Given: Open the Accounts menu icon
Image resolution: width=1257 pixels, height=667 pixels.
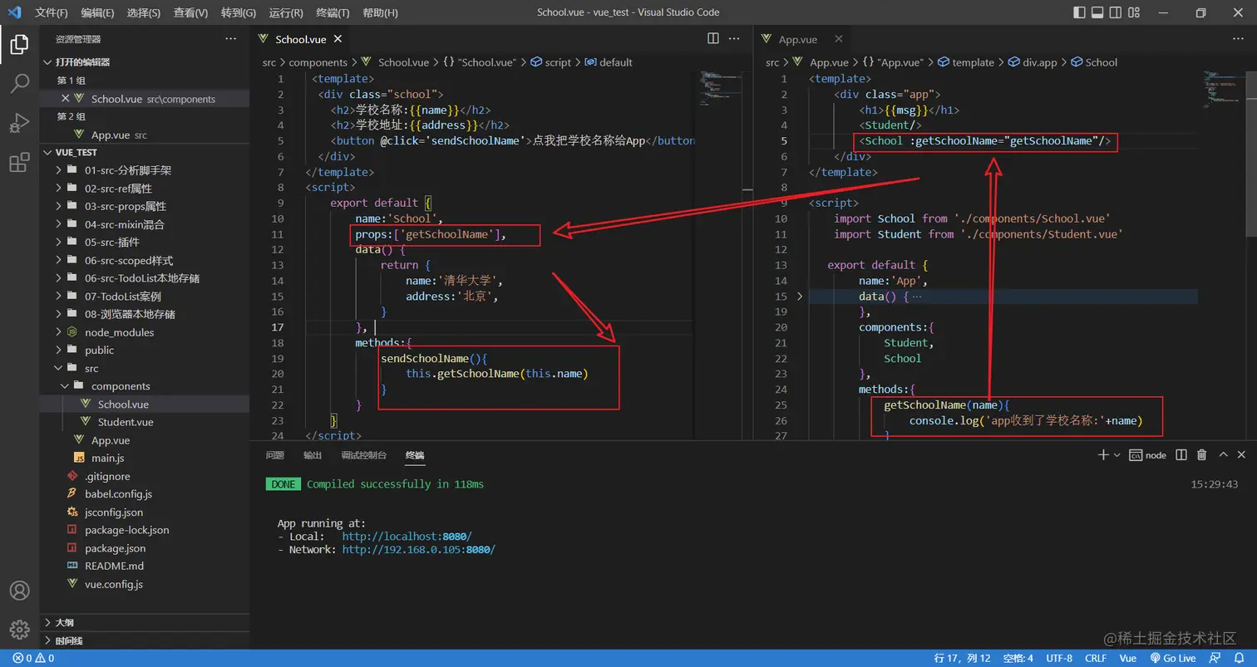Looking at the screenshot, I should tap(19, 591).
